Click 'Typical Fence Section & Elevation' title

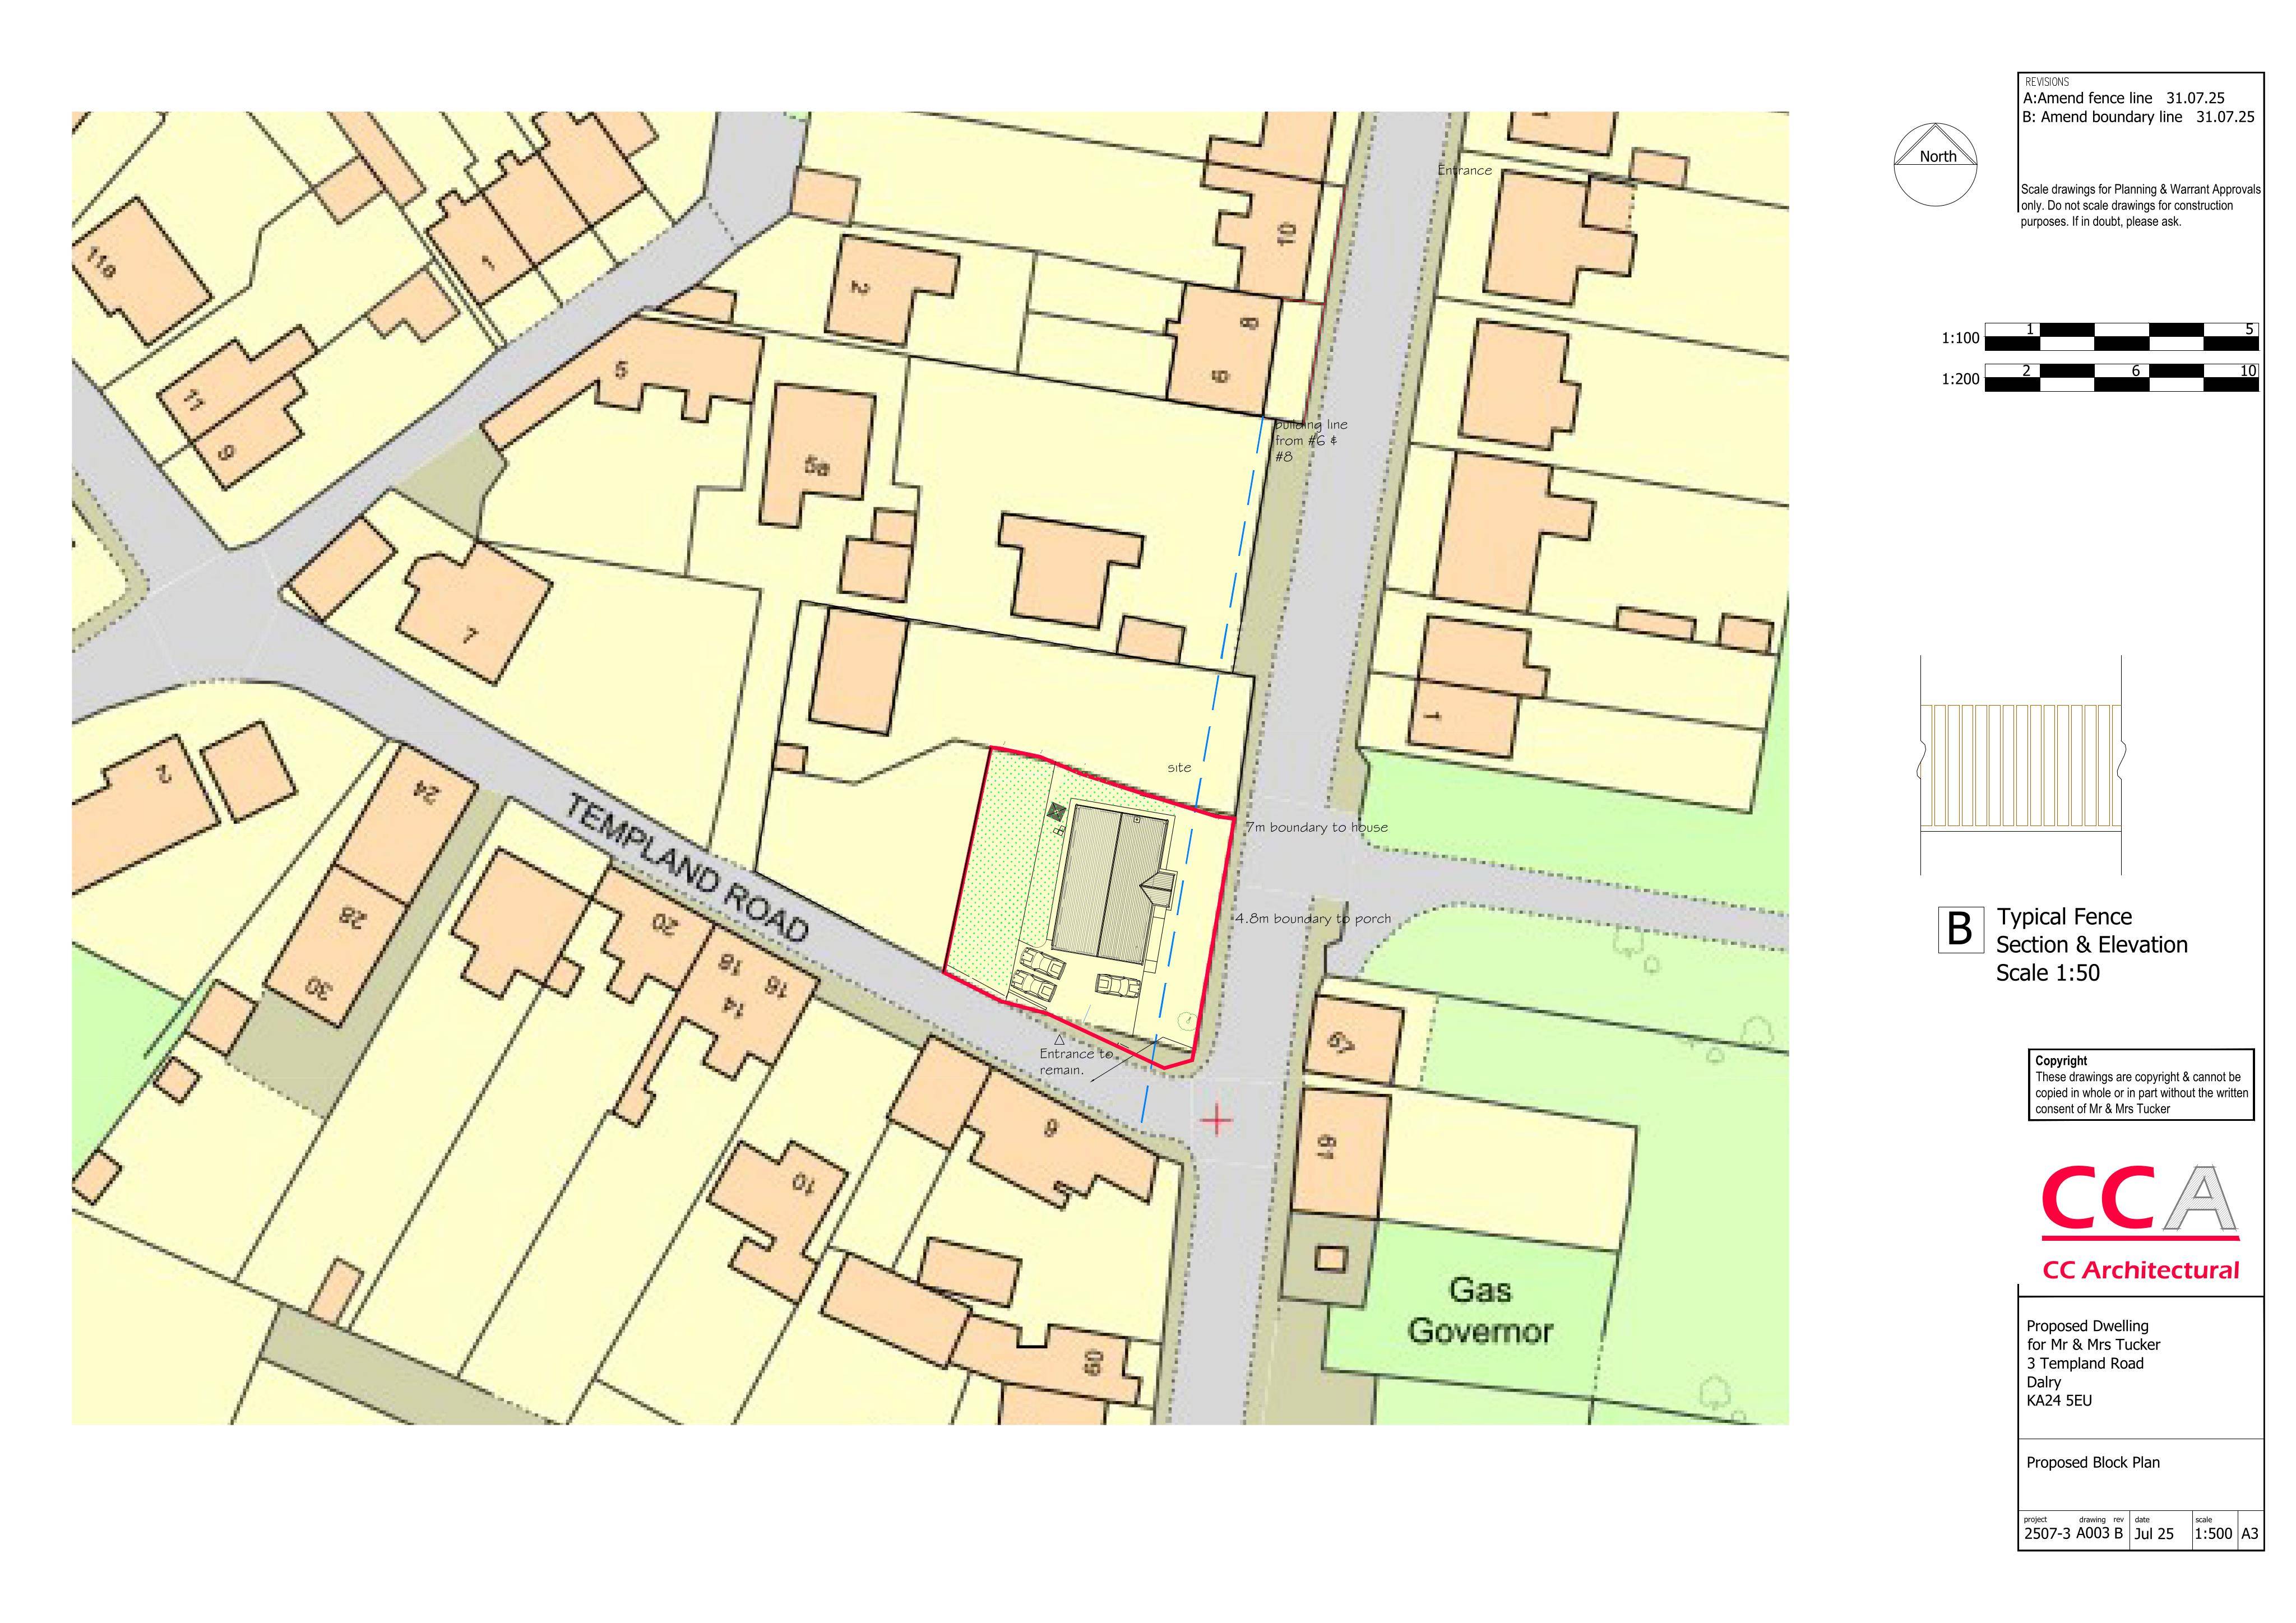click(x=2092, y=945)
